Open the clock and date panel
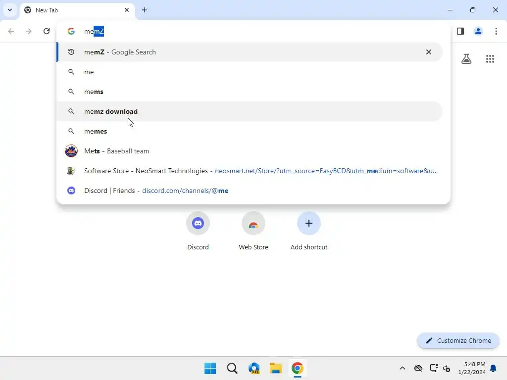Image resolution: width=507 pixels, height=380 pixels. (472, 368)
